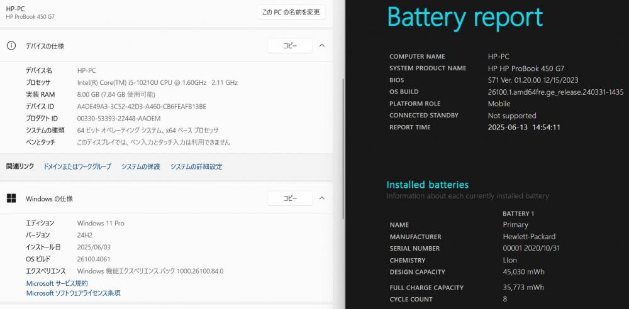Click the Installed batteries heading

(x=427, y=185)
